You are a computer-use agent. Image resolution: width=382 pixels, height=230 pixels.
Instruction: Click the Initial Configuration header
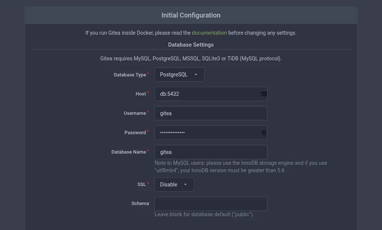coord(191,15)
